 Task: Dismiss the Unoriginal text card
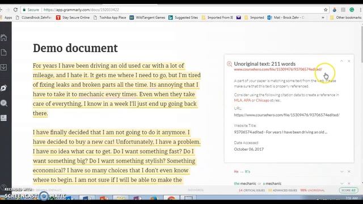click(349, 61)
